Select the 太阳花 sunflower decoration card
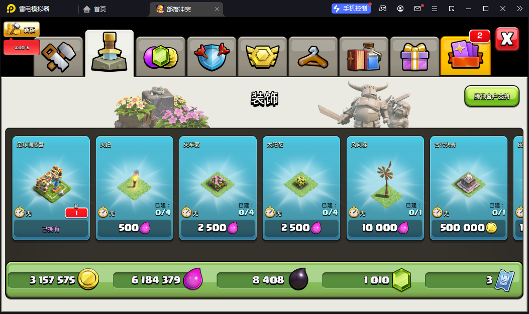The height and width of the screenshot is (314, 529). [x=301, y=188]
